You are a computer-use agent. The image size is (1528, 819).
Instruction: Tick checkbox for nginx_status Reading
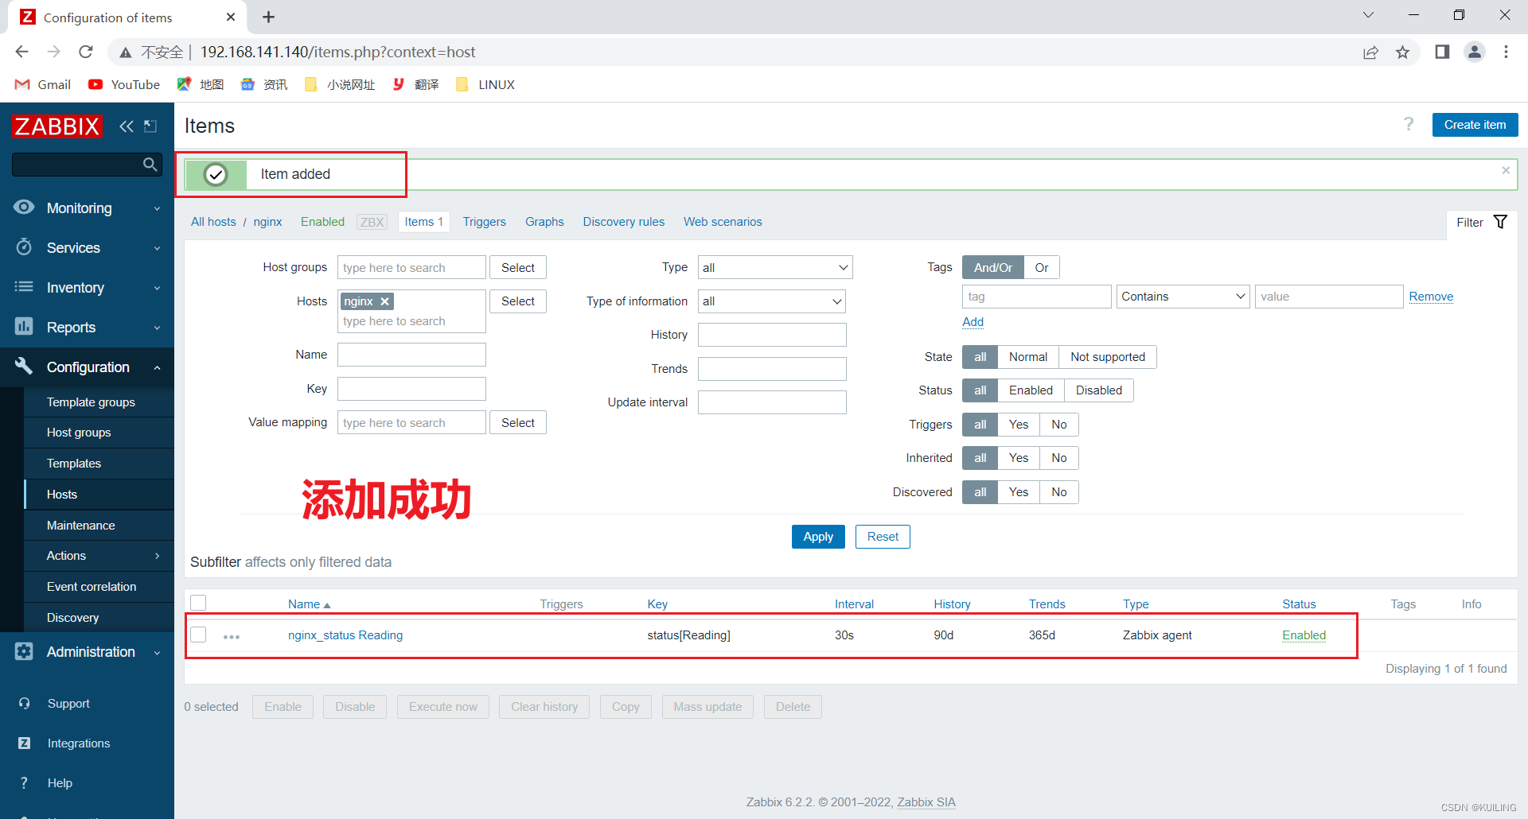(x=198, y=635)
